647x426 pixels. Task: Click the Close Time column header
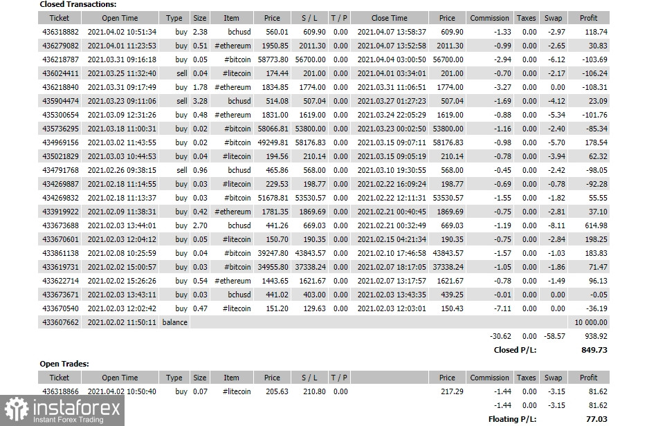point(389,18)
